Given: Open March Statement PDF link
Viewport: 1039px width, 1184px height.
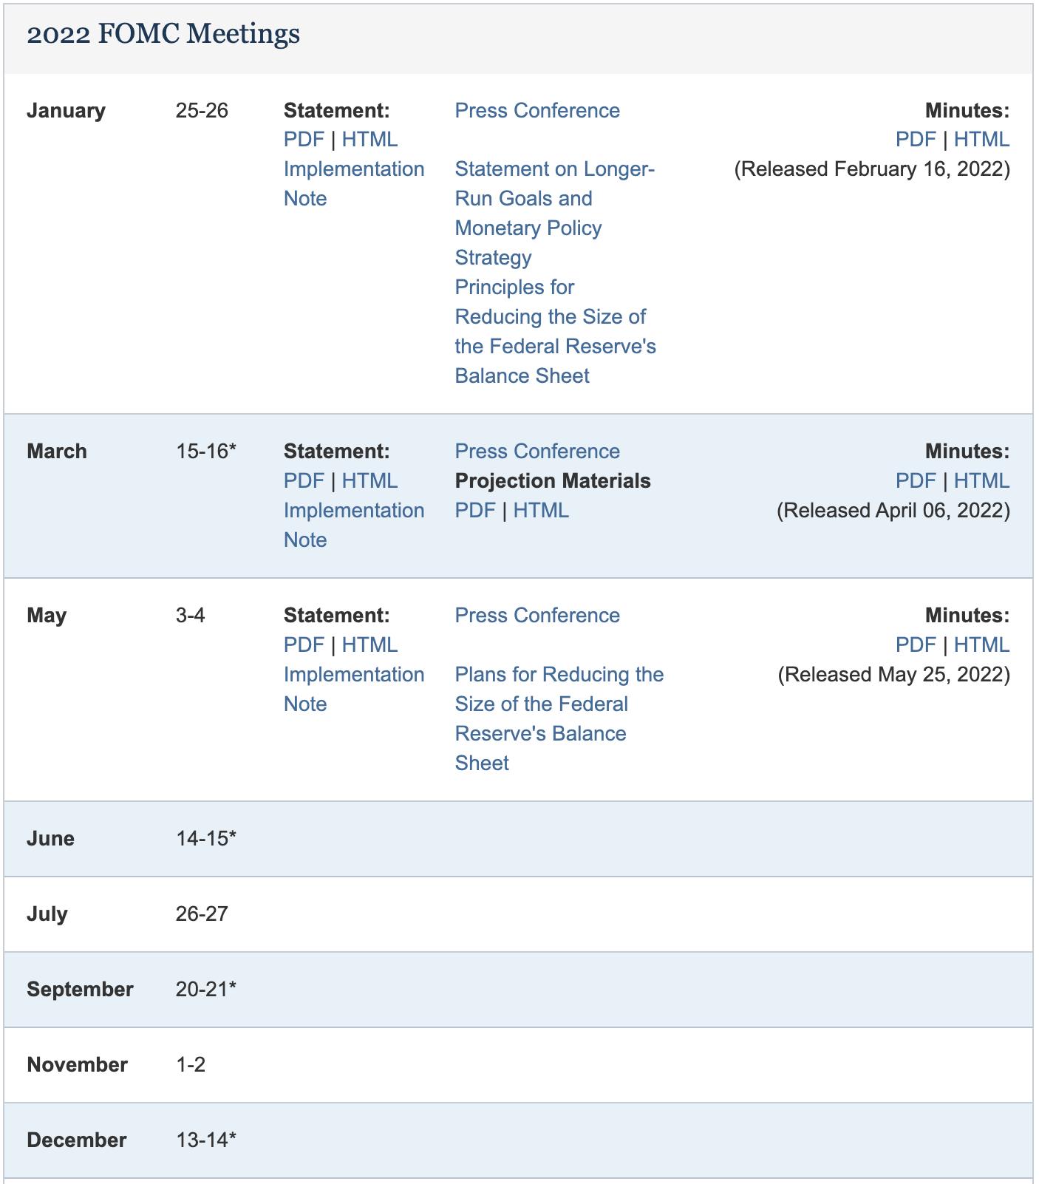Looking at the screenshot, I should [304, 481].
